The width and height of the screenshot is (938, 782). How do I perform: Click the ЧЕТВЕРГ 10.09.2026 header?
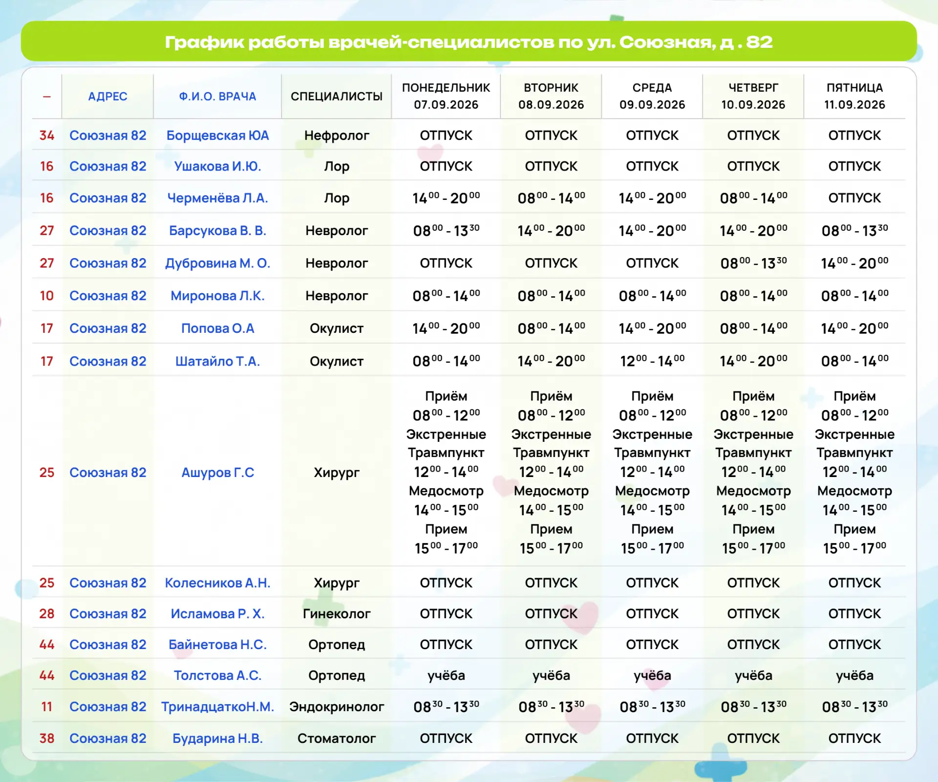coord(753,96)
